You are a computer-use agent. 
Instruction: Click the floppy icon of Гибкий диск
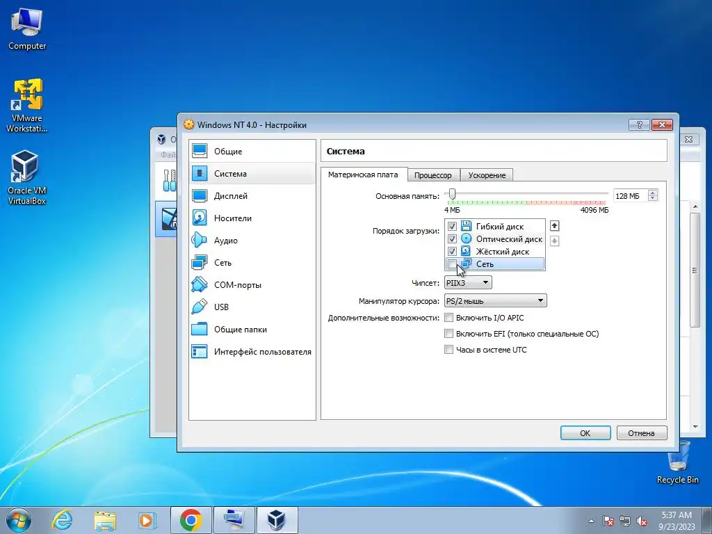click(467, 226)
